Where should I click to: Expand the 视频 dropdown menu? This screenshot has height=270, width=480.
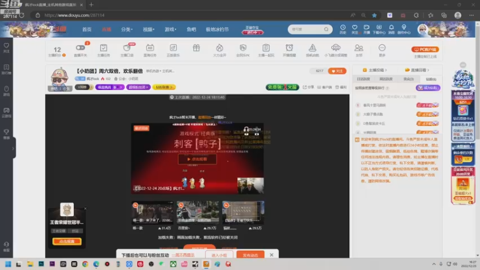[148, 29]
